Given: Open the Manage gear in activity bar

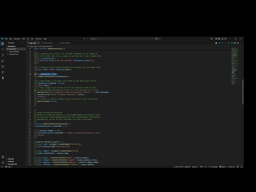Looking at the screenshot, I should point(3,163).
